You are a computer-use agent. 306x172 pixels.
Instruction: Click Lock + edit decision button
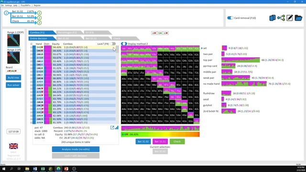click(x=76, y=156)
